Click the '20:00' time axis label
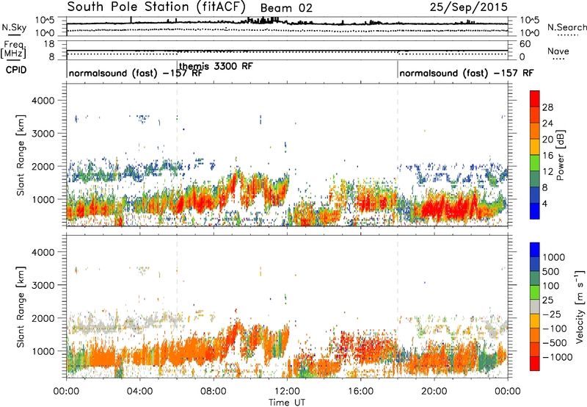Screen dimensions: 587x407 tap(434, 392)
